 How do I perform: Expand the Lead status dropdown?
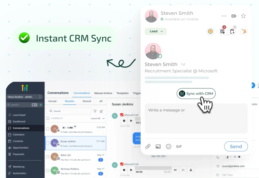(x=156, y=31)
